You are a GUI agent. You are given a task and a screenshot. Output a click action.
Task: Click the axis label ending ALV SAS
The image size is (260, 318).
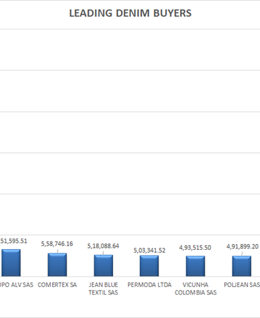click(x=16, y=285)
